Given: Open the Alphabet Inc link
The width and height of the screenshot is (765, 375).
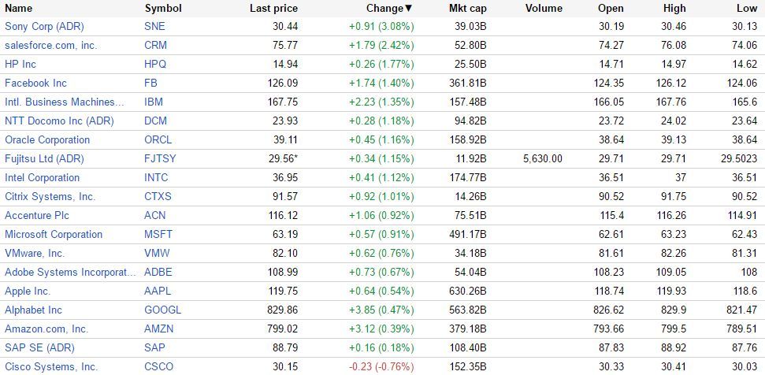Looking at the screenshot, I should (33, 310).
